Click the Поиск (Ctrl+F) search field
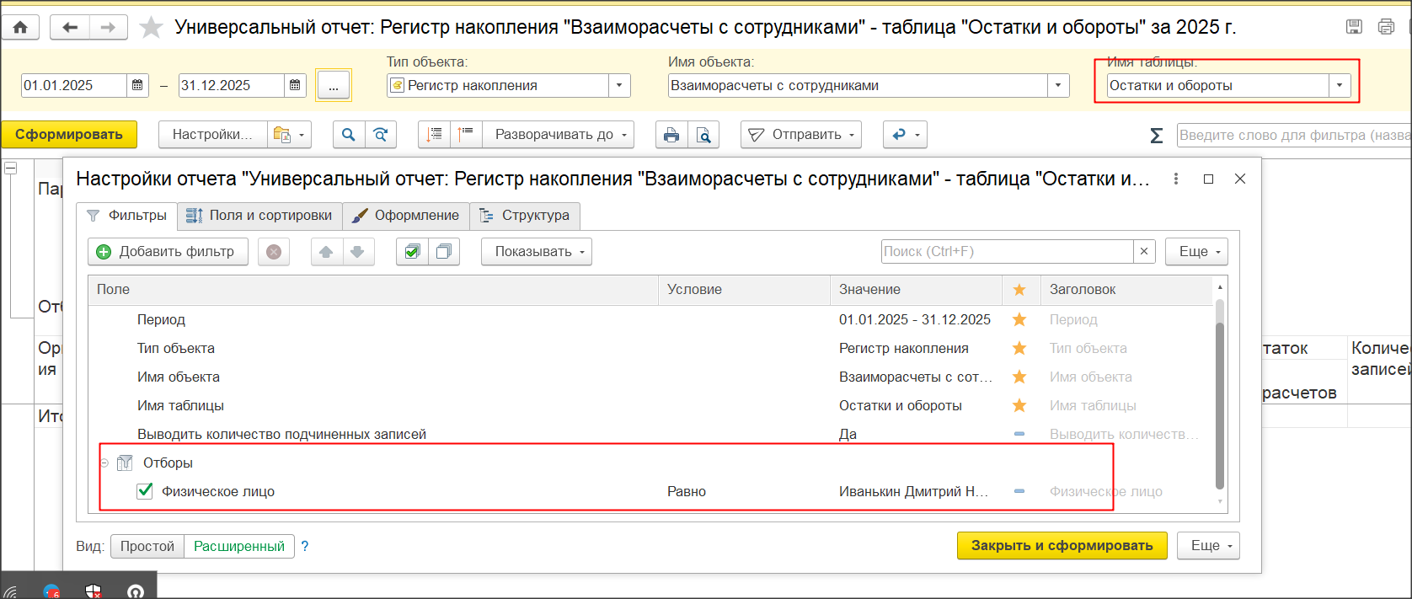 (1006, 252)
